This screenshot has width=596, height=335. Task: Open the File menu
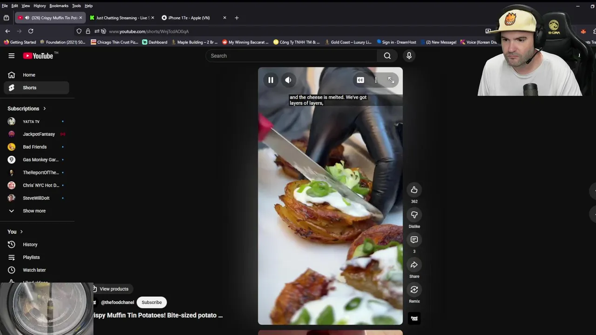click(5, 6)
